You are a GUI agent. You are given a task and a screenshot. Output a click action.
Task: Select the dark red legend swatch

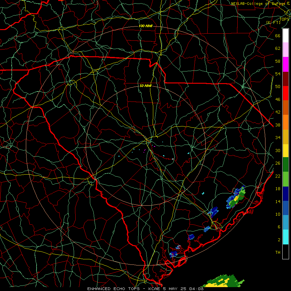click(x=286, y=79)
